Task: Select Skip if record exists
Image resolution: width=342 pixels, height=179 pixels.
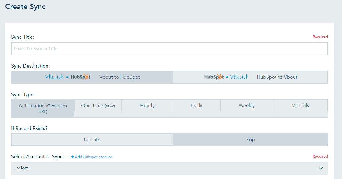Action: tap(250, 140)
